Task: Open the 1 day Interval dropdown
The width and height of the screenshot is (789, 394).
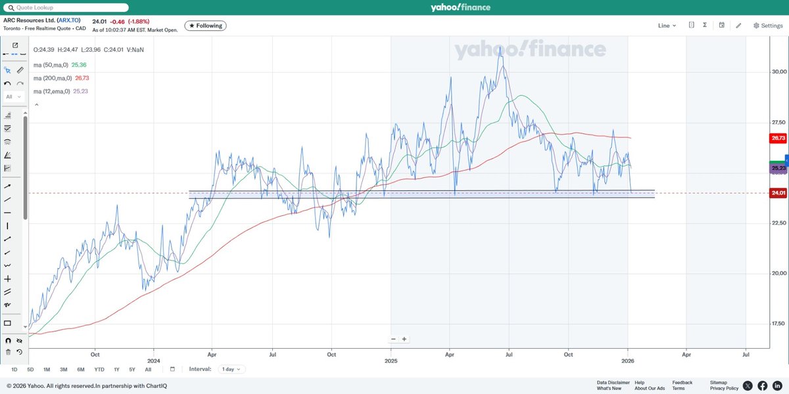Action: point(231,369)
